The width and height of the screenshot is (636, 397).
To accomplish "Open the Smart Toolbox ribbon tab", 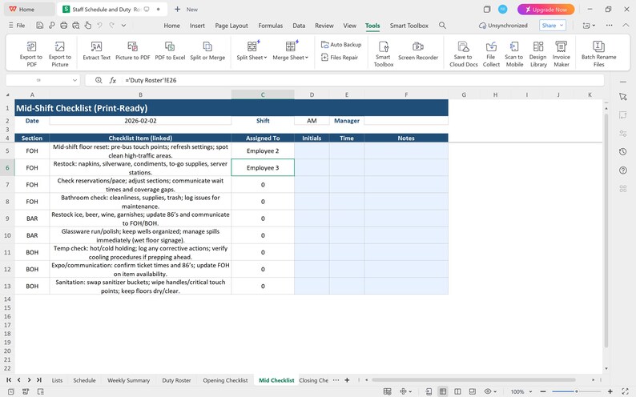I will (x=409, y=26).
